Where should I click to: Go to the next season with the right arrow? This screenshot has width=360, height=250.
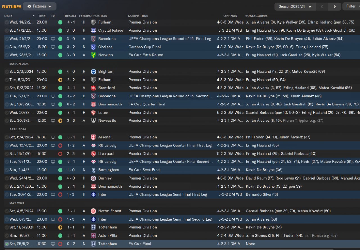click(334, 6)
